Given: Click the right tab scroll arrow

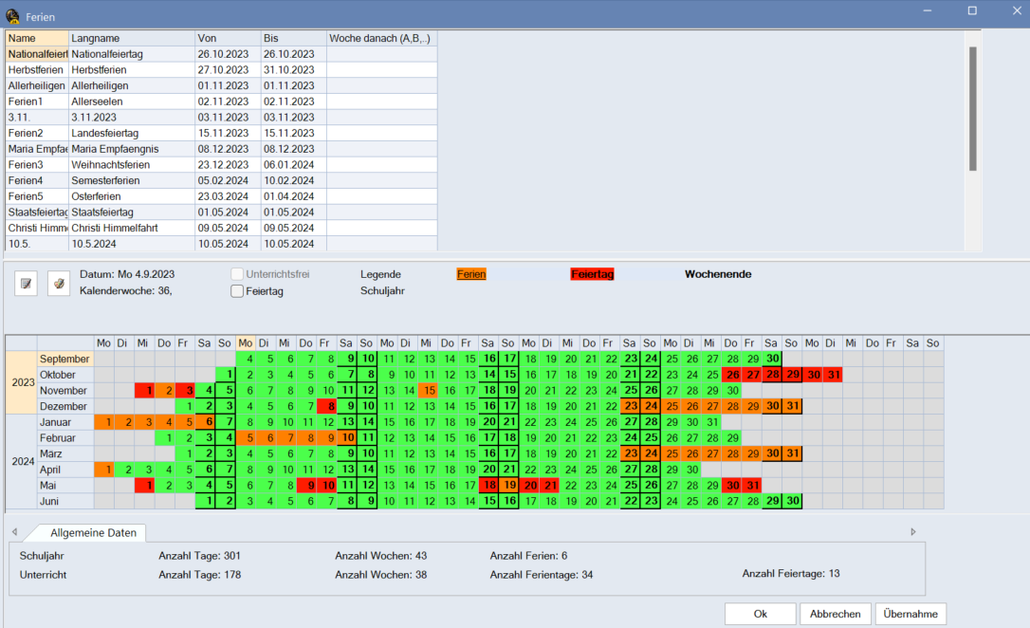Looking at the screenshot, I should click(913, 532).
